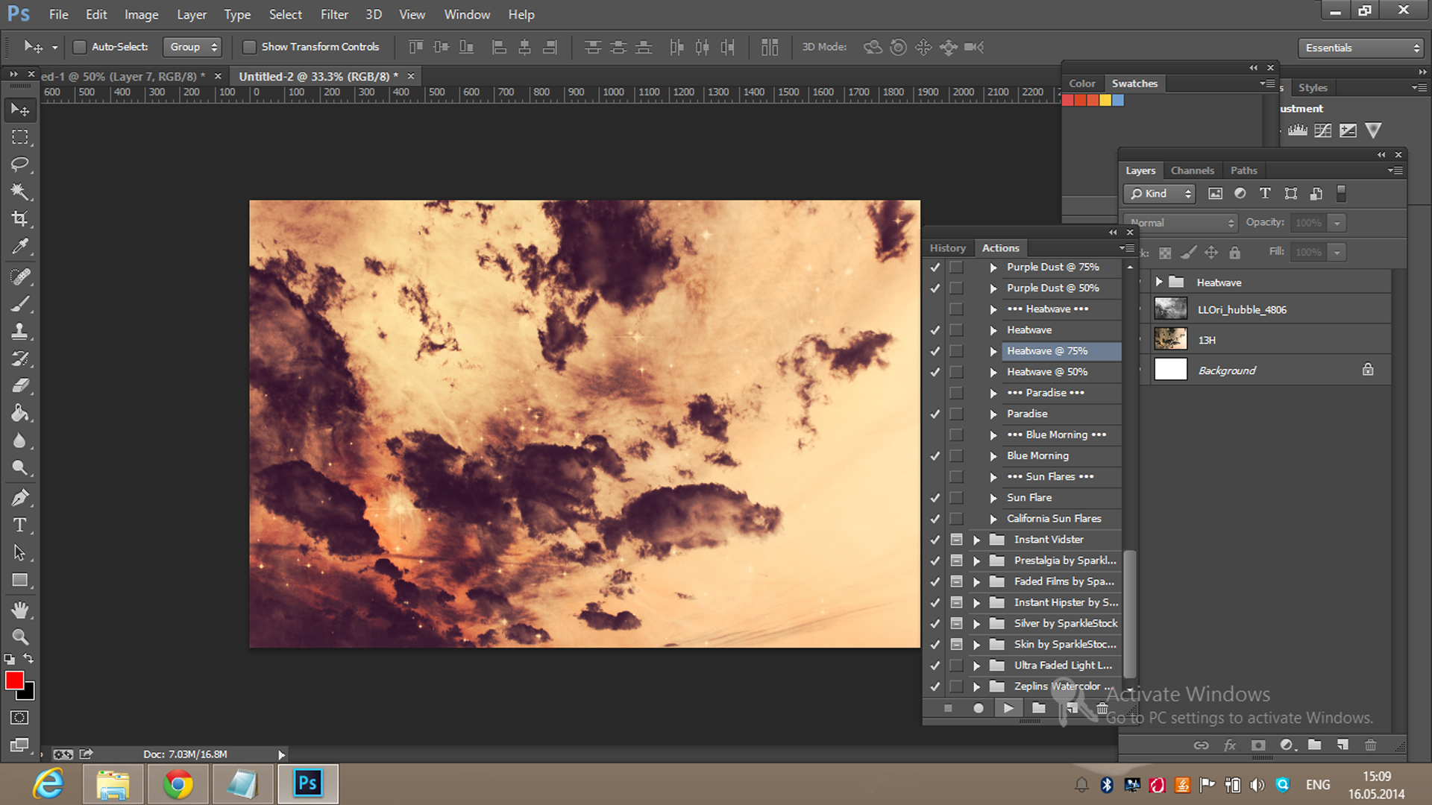Select the Horizontal Type tool
Viewport: 1432px width, 805px height.
20,525
